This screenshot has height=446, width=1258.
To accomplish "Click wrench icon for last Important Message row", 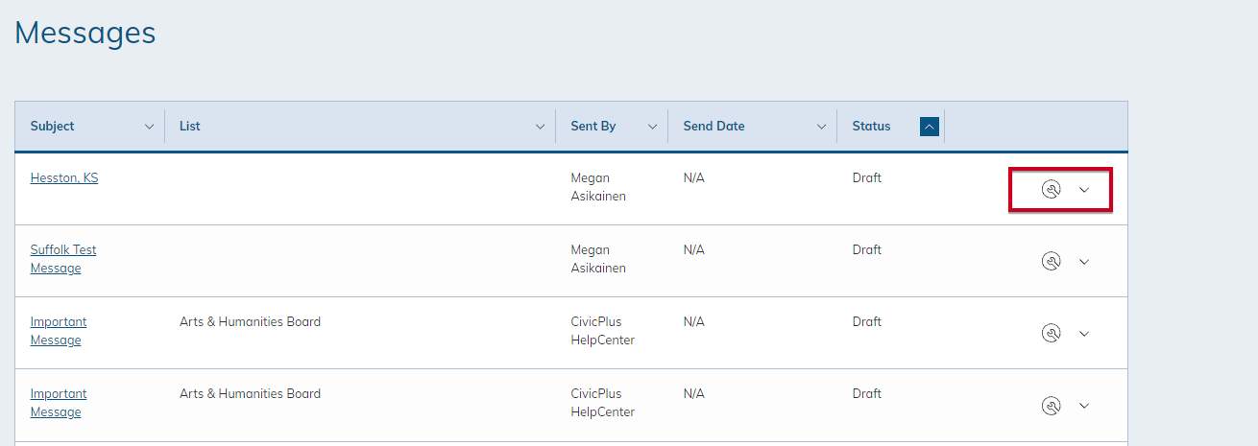I will pyautogui.click(x=1052, y=406).
